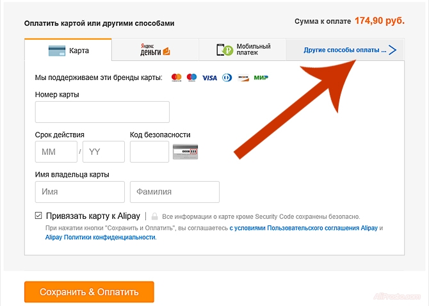Viewport: 429px width, 306px height.
Task: Switch to Яндекс Деньги tab
Action: 156,50
